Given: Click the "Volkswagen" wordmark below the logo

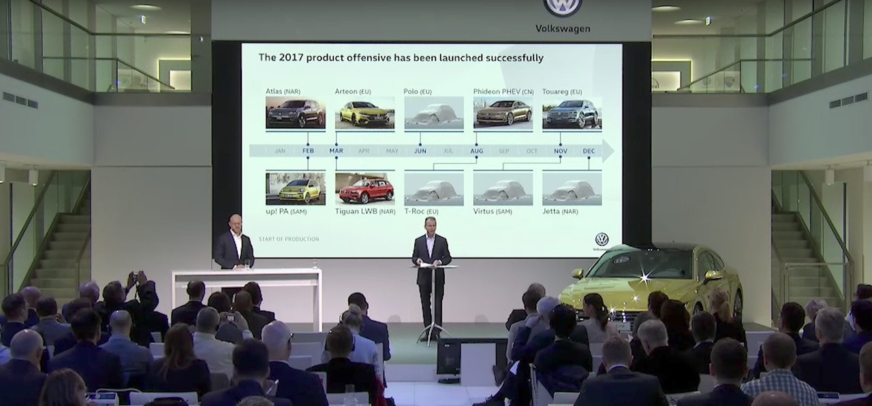Looking at the screenshot, I should [563, 29].
